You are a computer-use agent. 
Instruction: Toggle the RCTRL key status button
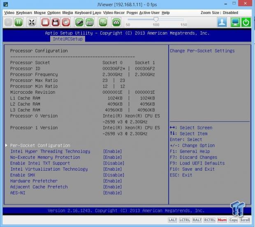[209, 220]
